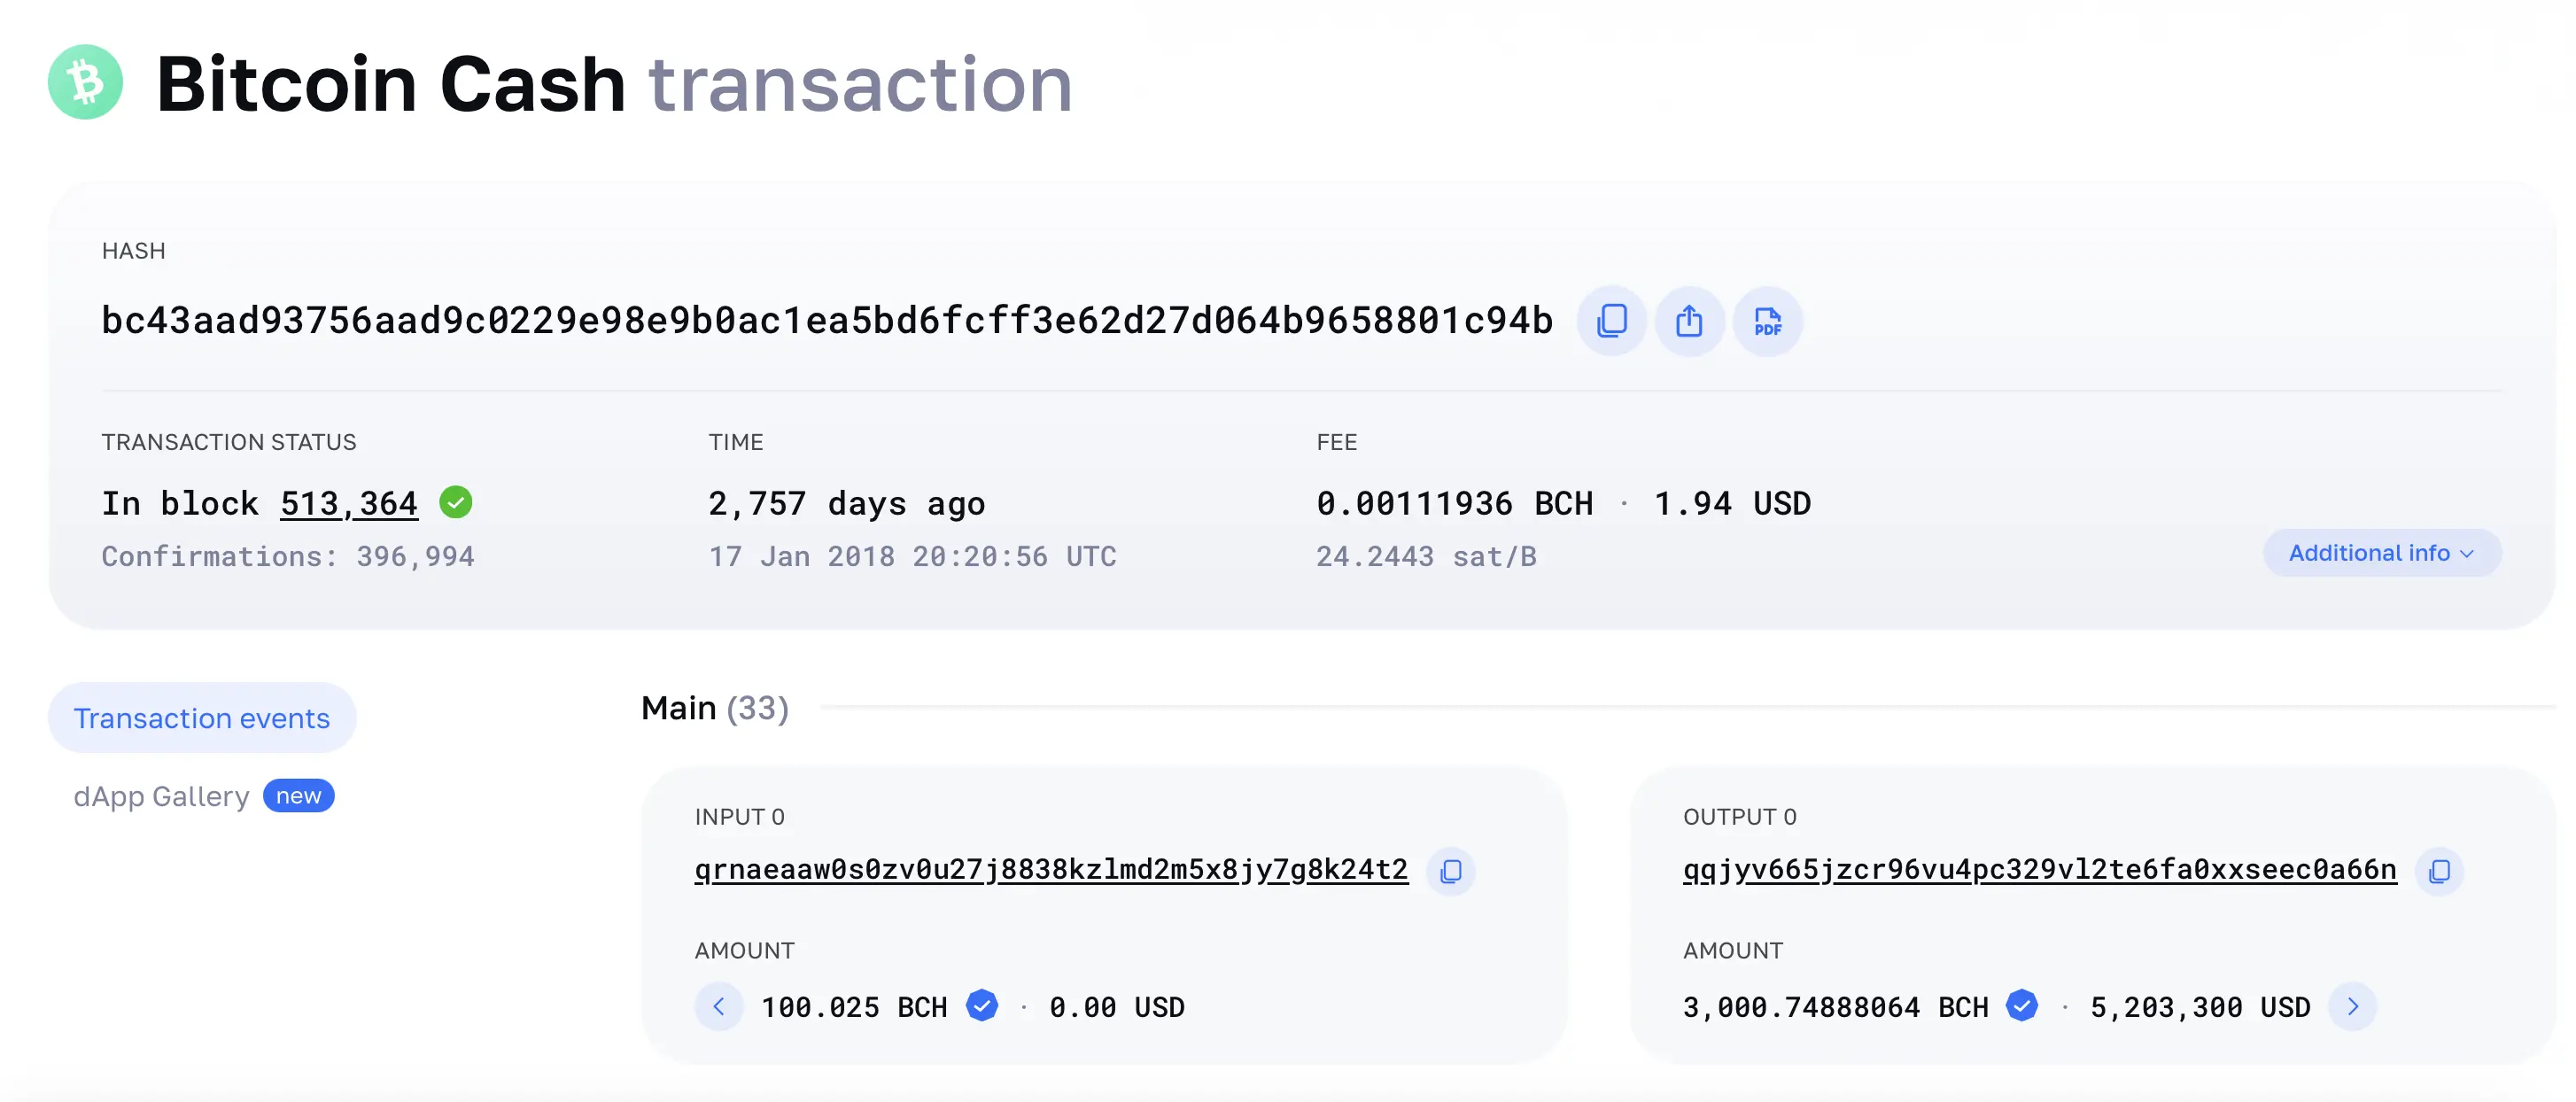Click the green confirmed status checkmark
The width and height of the screenshot is (2576, 1102).
tap(456, 502)
